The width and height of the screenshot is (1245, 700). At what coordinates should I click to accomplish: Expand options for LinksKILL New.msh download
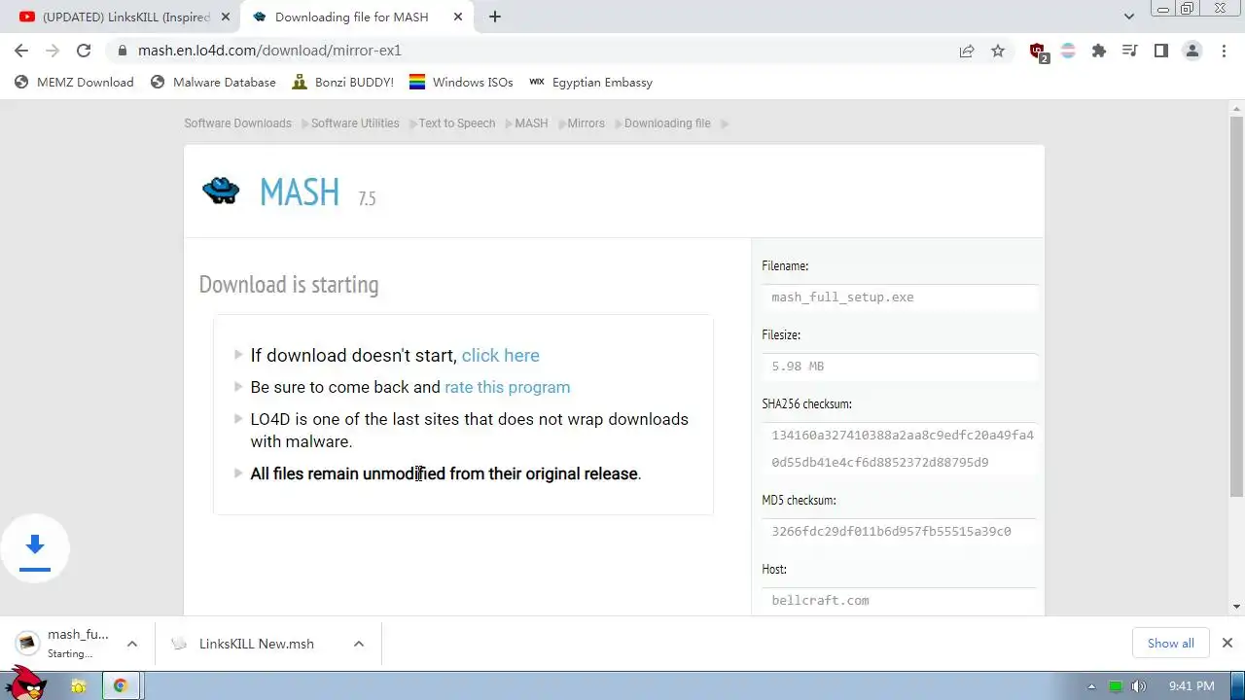(359, 644)
